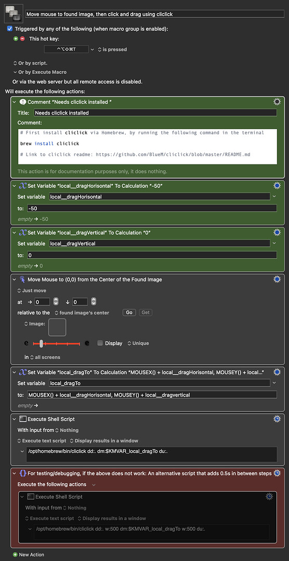Remove the hot key trigger via red minus
The image size is (289, 561).
(22, 39)
